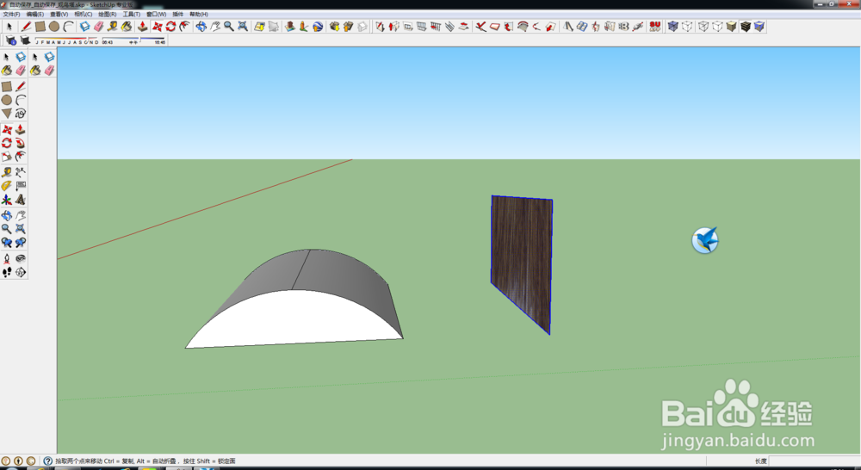Select the Text label tool

point(21,186)
